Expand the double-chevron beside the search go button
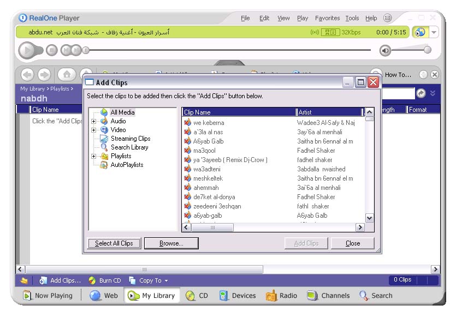 pyautogui.click(x=433, y=93)
